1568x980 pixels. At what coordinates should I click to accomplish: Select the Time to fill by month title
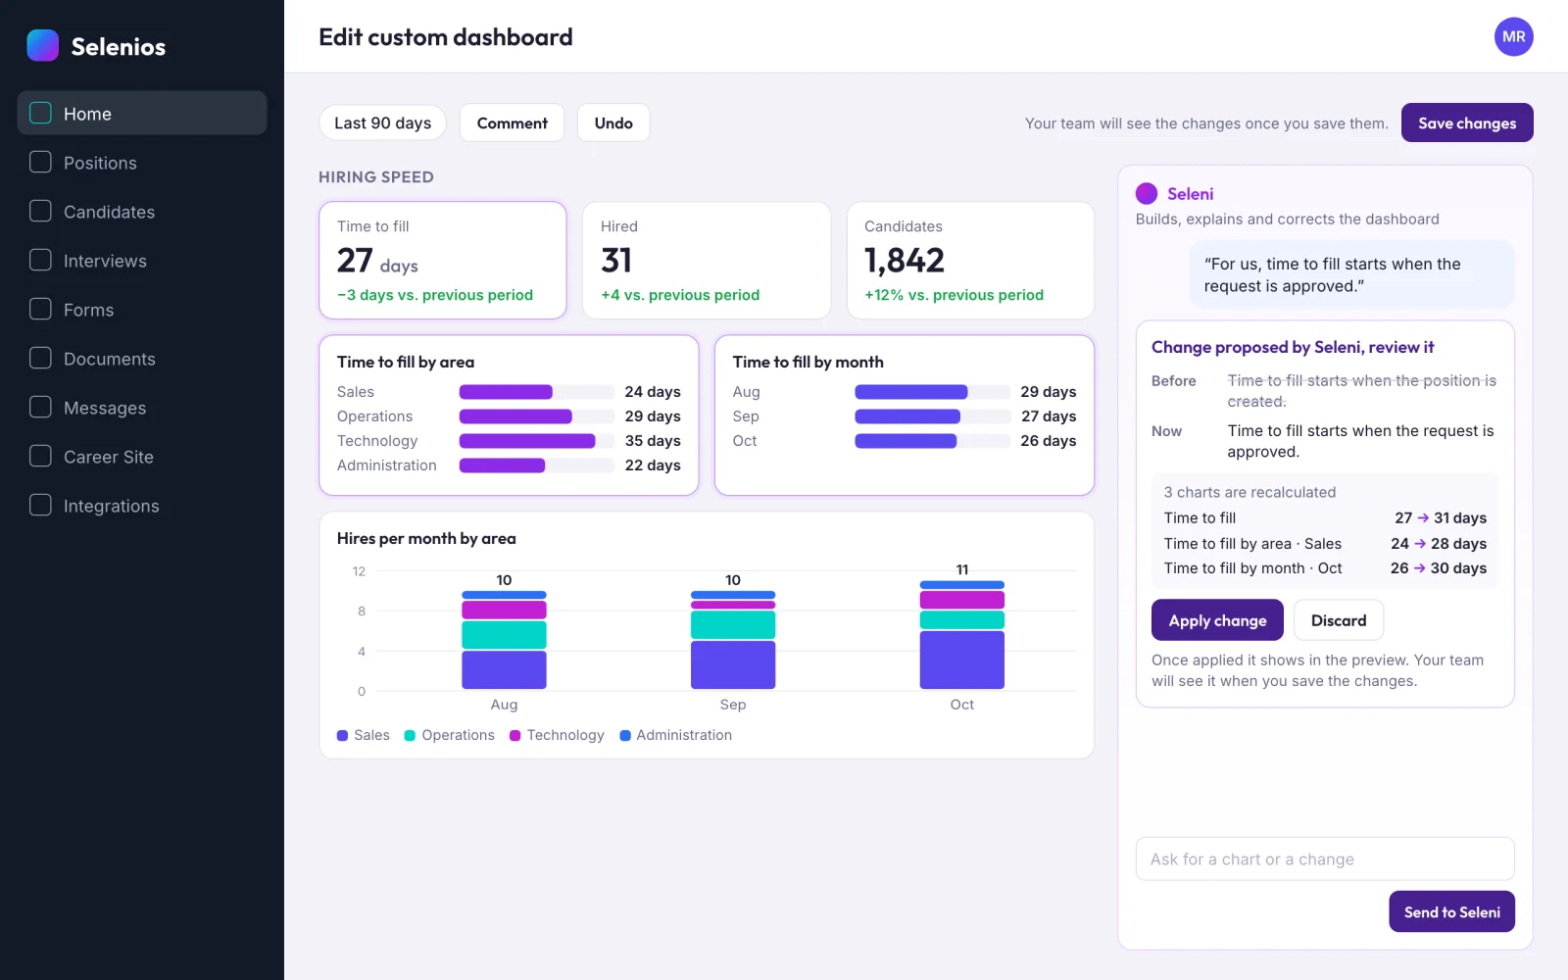pos(808,362)
